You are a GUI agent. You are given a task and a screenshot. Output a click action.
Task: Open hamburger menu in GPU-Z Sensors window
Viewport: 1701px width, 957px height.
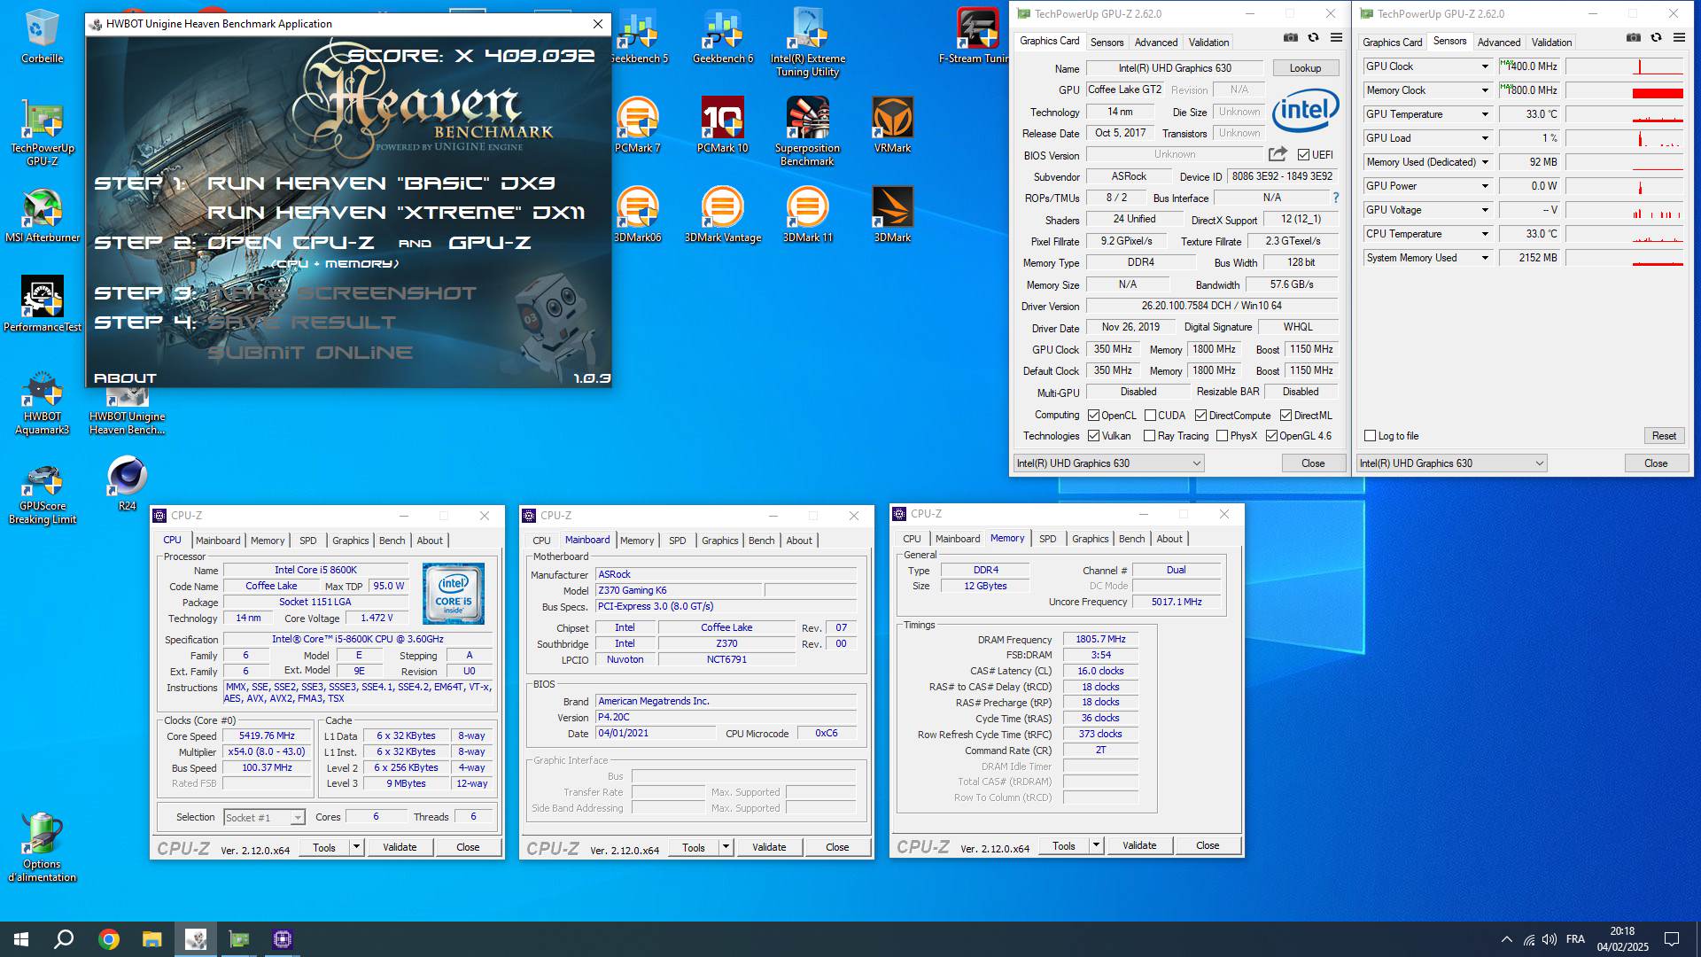pyautogui.click(x=1679, y=37)
